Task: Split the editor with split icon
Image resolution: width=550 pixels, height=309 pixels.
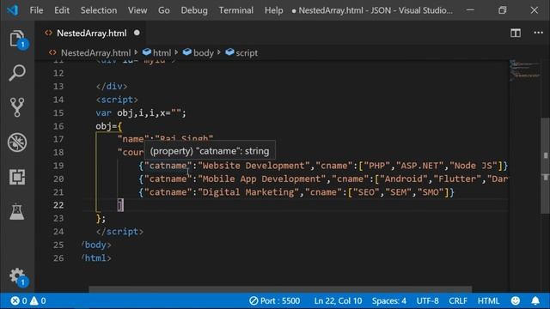Action: [516, 33]
